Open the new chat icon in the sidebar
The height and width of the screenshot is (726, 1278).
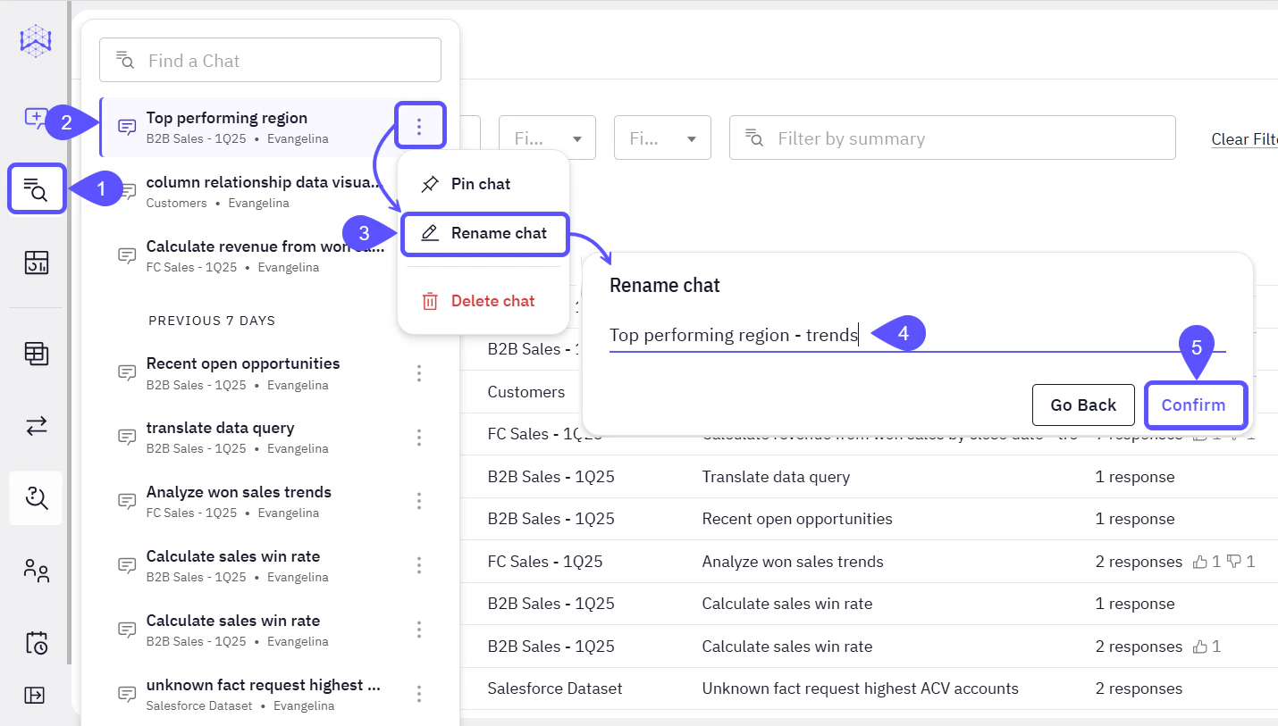coord(36,117)
